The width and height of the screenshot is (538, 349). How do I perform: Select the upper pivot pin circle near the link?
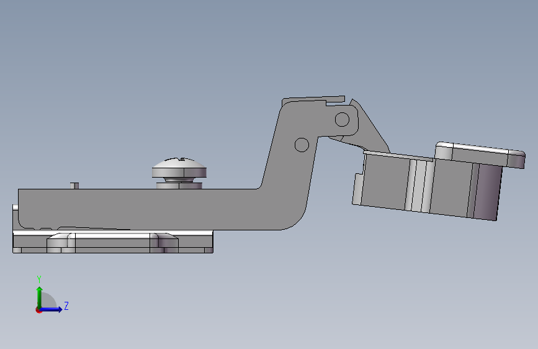point(342,119)
